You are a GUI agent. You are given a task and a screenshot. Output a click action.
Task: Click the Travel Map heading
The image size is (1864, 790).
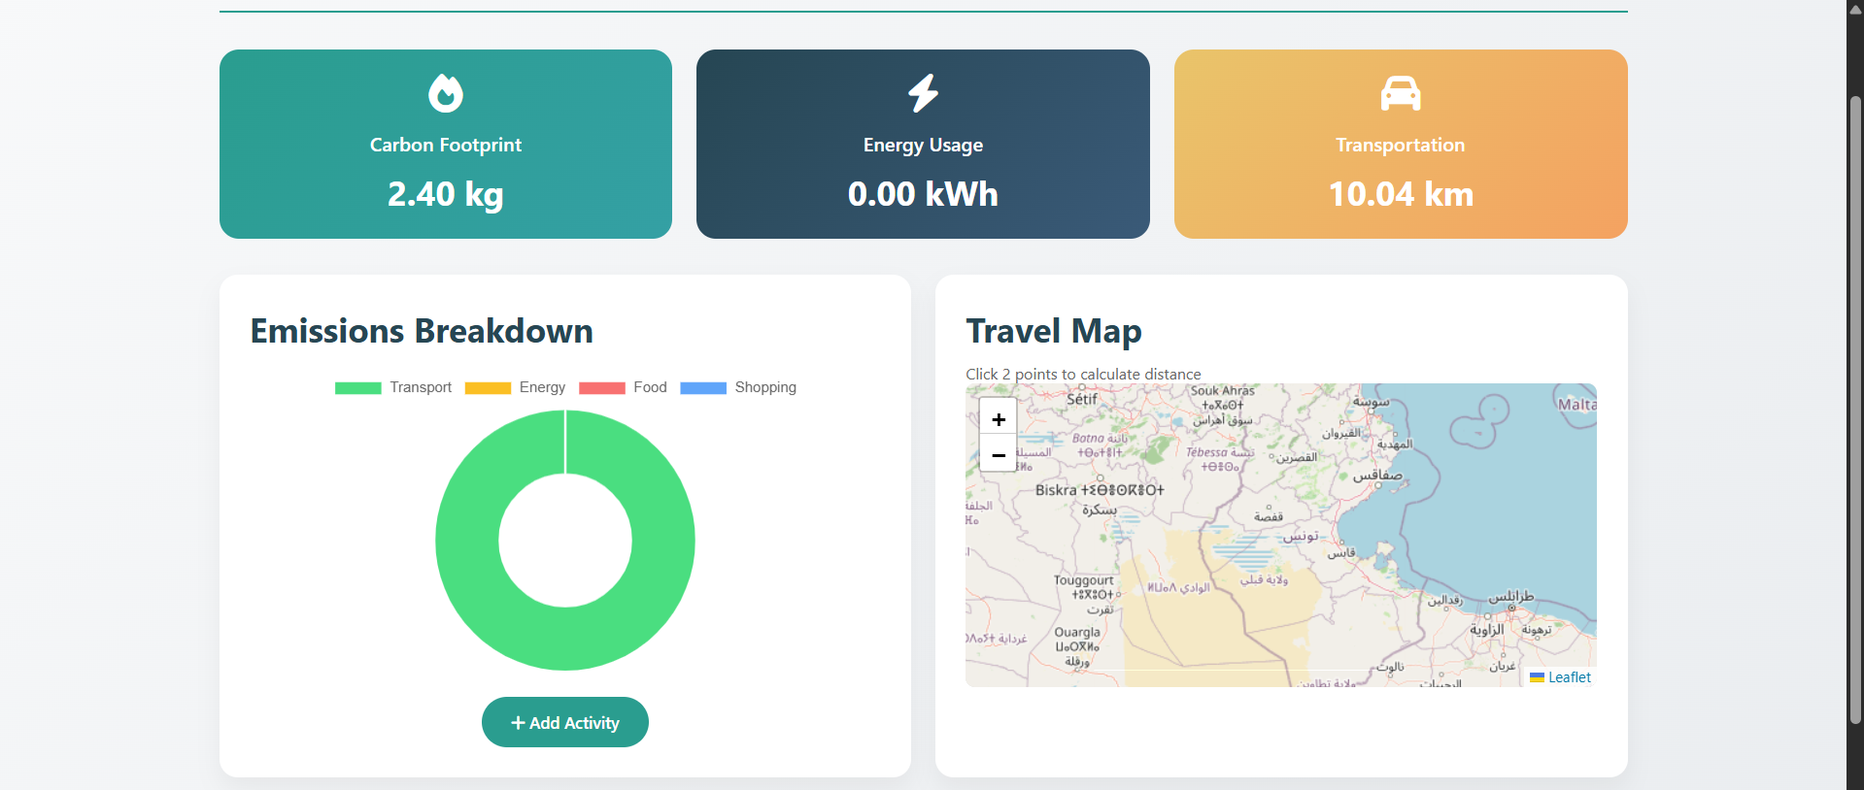click(1054, 331)
